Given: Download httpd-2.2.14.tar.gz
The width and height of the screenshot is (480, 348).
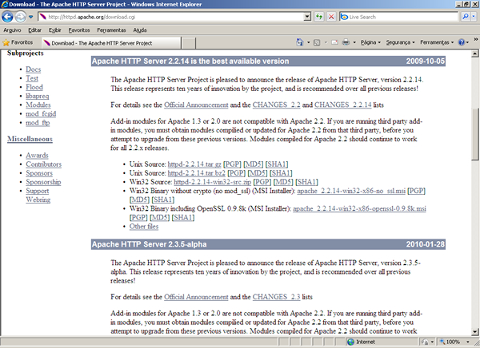Looking at the screenshot, I should [194, 164].
